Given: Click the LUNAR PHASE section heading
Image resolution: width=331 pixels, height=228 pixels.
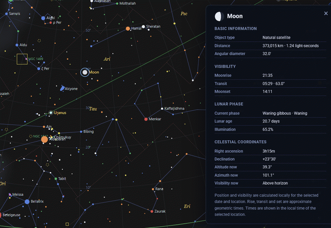Looking at the screenshot, I should (229, 104).
